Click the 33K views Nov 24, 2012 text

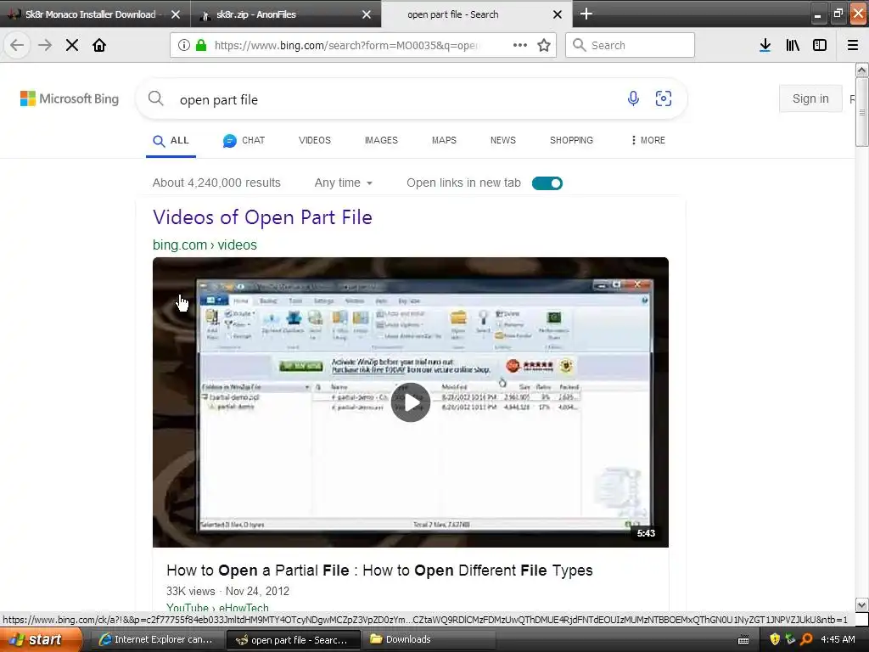pyautogui.click(x=227, y=591)
